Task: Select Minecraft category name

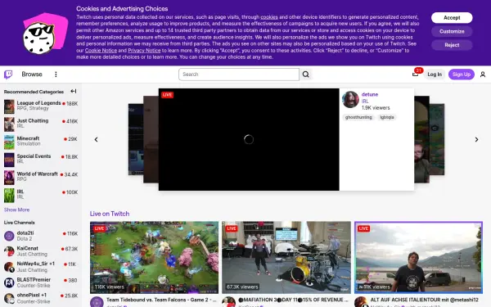Action: coord(28,138)
